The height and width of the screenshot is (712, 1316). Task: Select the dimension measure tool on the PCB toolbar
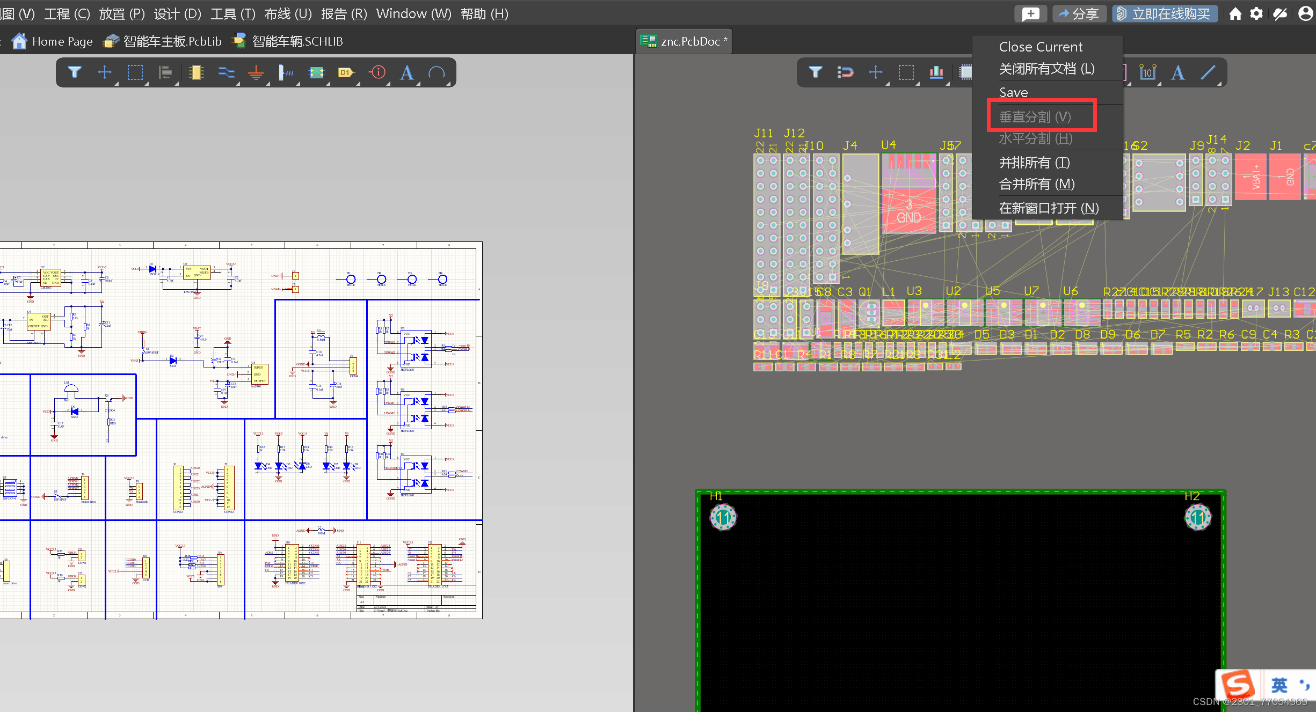(1147, 72)
